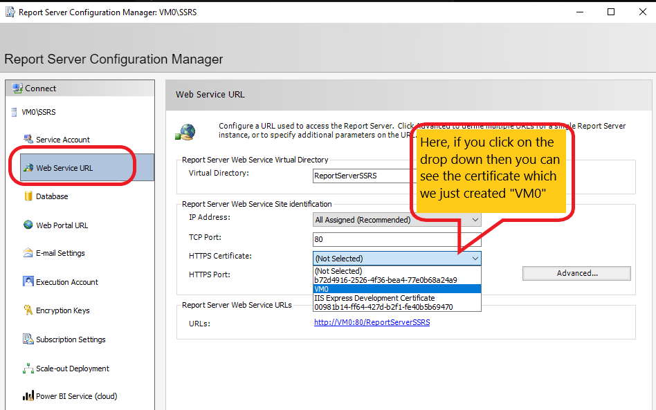Click the Connect button label
The height and width of the screenshot is (410, 656).
[x=40, y=88]
